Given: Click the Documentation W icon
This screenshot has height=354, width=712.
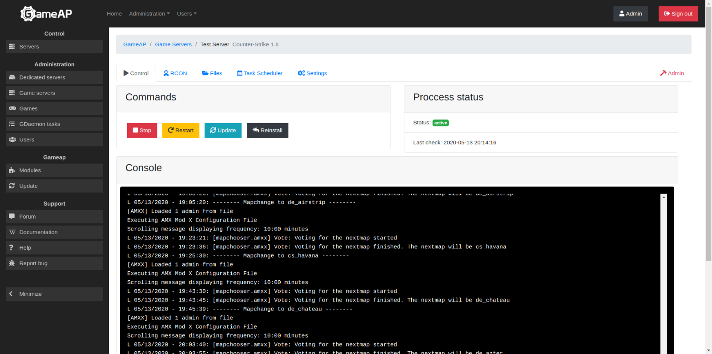Looking at the screenshot, I should click(x=12, y=232).
